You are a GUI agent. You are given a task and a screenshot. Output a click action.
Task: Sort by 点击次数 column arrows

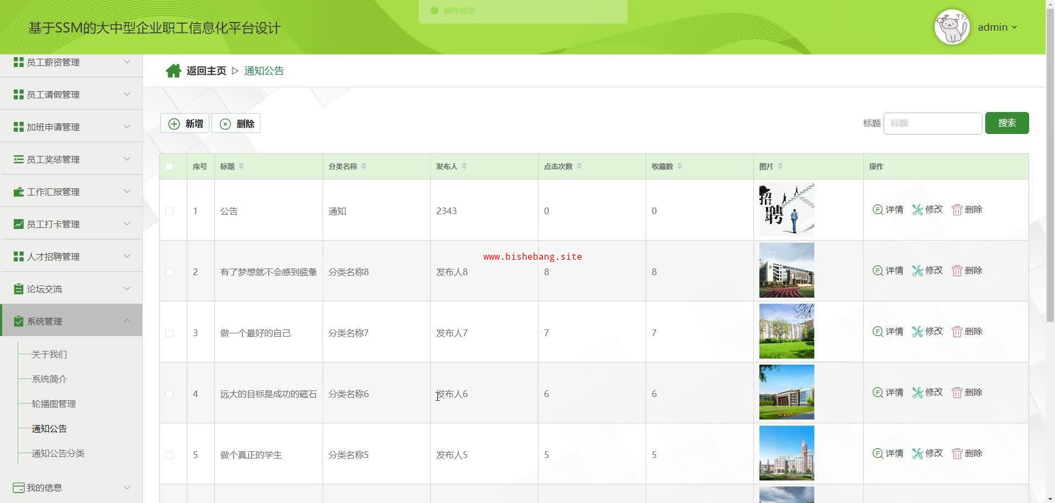tap(579, 166)
